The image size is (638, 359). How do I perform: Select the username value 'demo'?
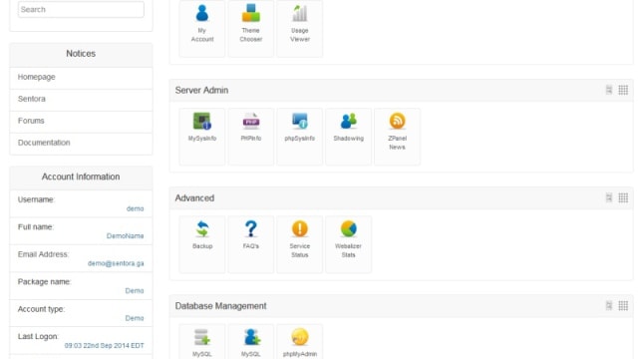coord(136,208)
